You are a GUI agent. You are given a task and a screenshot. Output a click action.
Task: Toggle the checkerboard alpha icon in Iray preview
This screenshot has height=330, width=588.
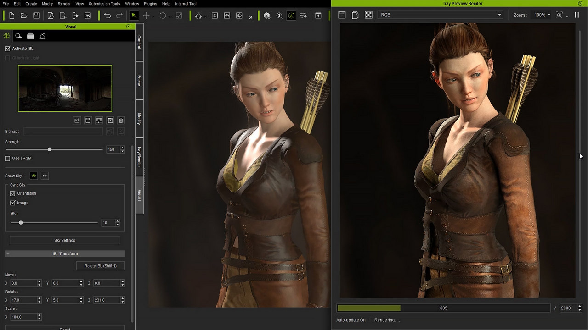[368, 15]
